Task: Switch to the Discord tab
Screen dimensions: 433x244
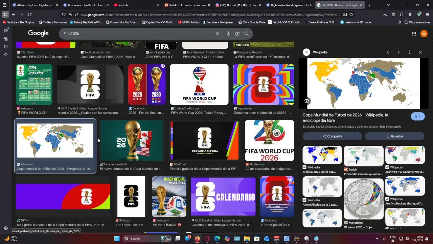Action: (238, 5)
